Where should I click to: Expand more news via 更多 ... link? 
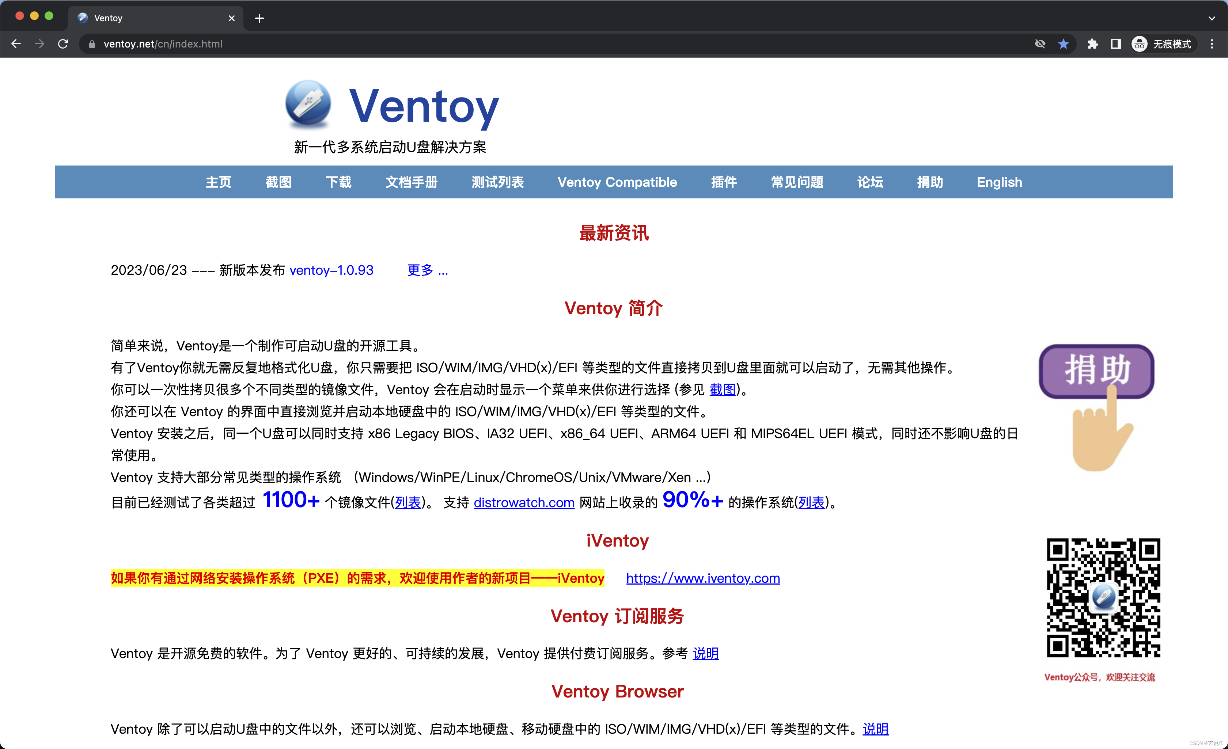coord(426,271)
